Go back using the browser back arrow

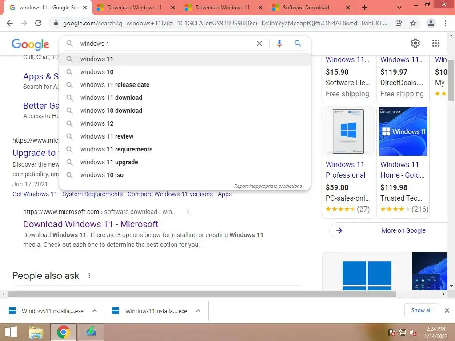[x=10, y=23]
